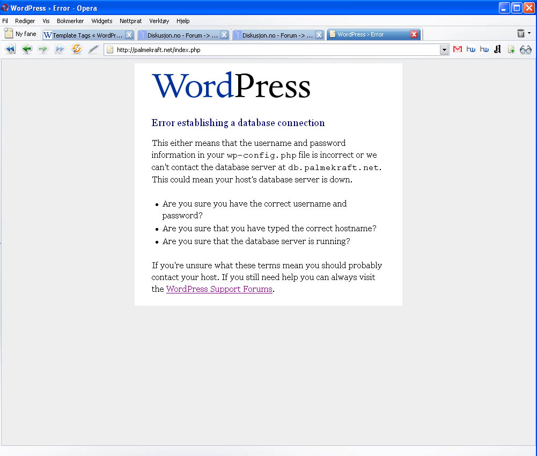Close the Opera window
Viewport: 537px width, 456px height.
pos(529,8)
